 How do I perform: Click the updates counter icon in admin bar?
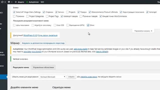2,2
